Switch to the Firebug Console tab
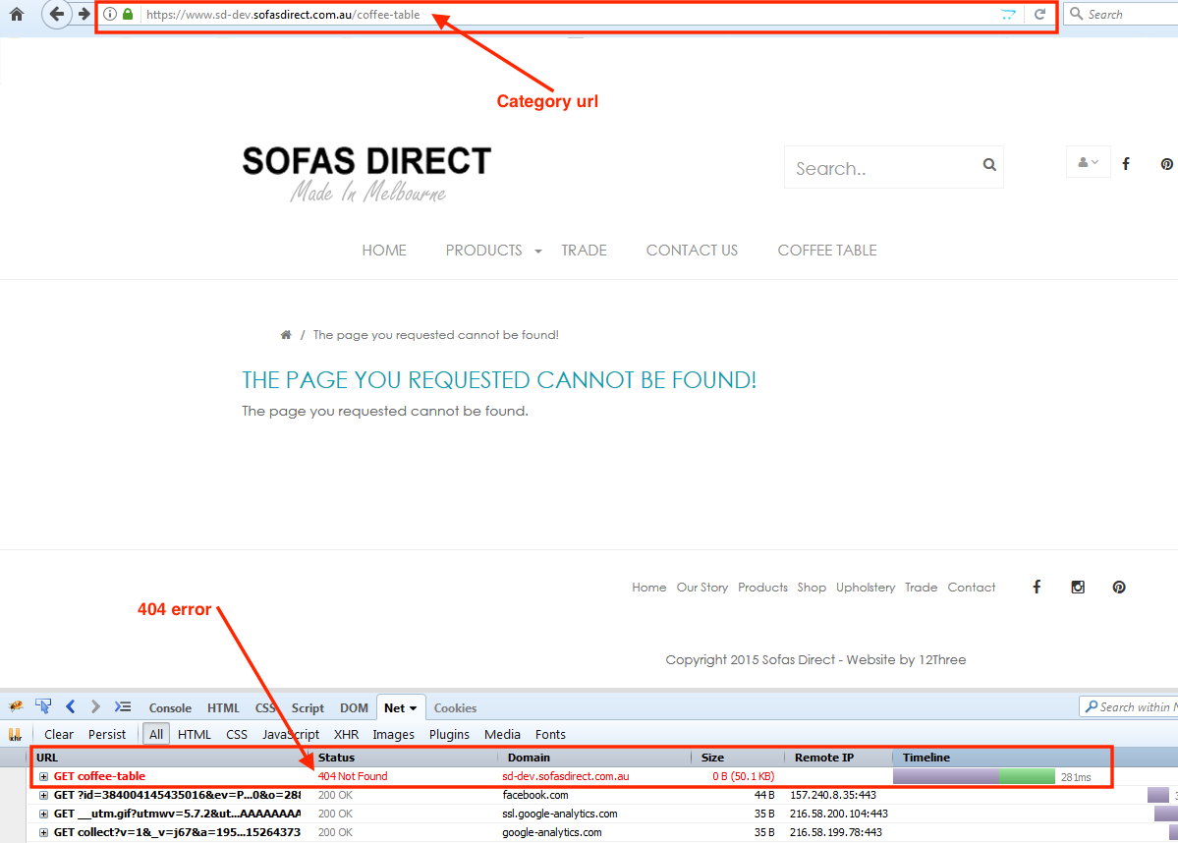Image resolution: width=1178 pixels, height=843 pixels. (170, 707)
